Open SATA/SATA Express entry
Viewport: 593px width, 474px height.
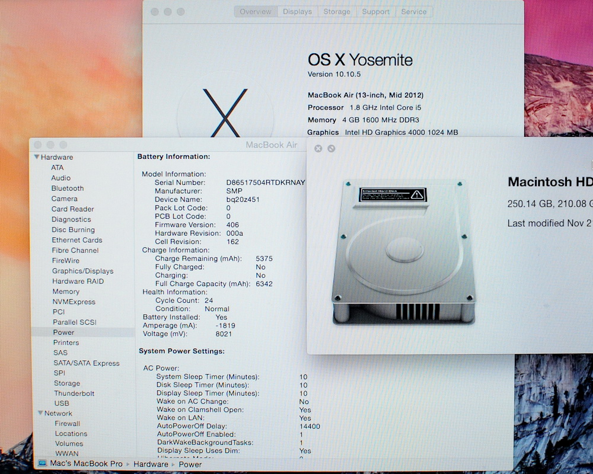[x=87, y=363]
